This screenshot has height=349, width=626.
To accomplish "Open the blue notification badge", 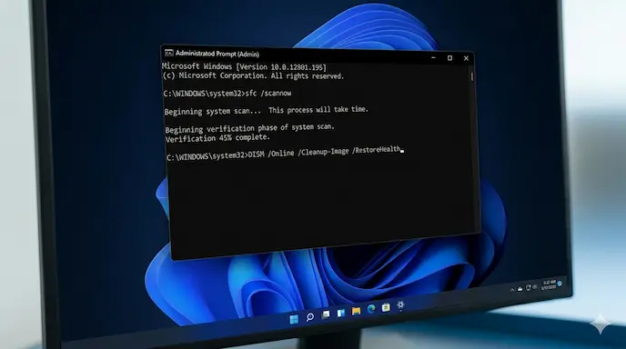I will [560, 284].
